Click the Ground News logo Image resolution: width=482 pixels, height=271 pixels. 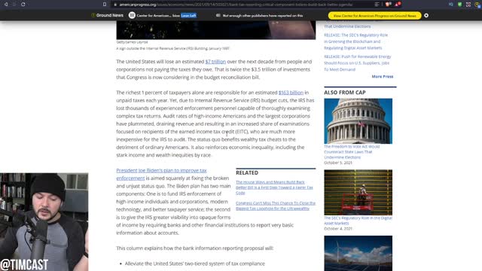[107, 15]
